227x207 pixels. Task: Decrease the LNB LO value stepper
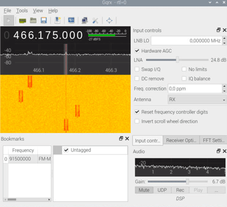[224, 43]
